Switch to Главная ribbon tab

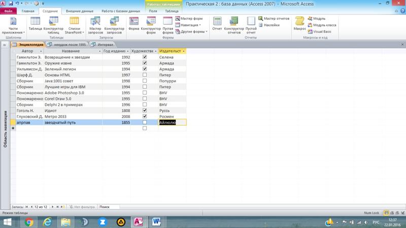pyautogui.click(x=28, y=11)
